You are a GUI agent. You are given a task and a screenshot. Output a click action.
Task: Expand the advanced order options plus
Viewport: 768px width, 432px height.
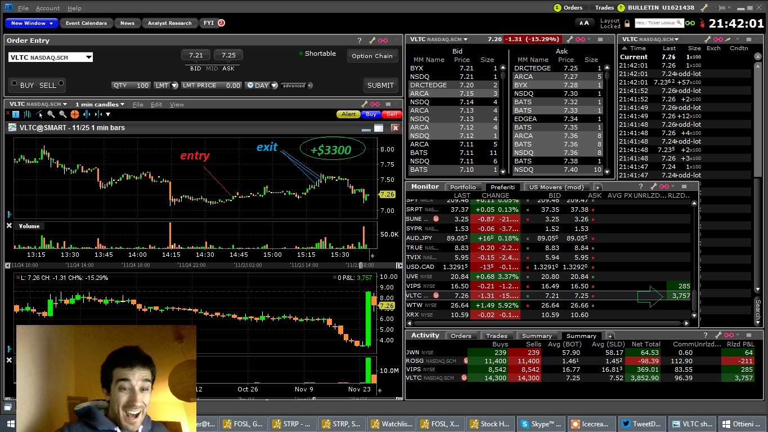(309, 86)
